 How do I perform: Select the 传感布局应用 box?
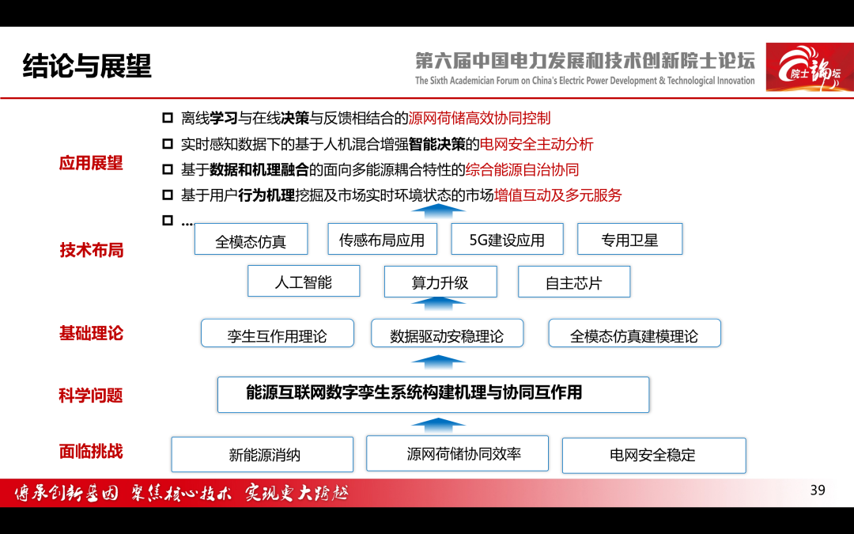383,239
